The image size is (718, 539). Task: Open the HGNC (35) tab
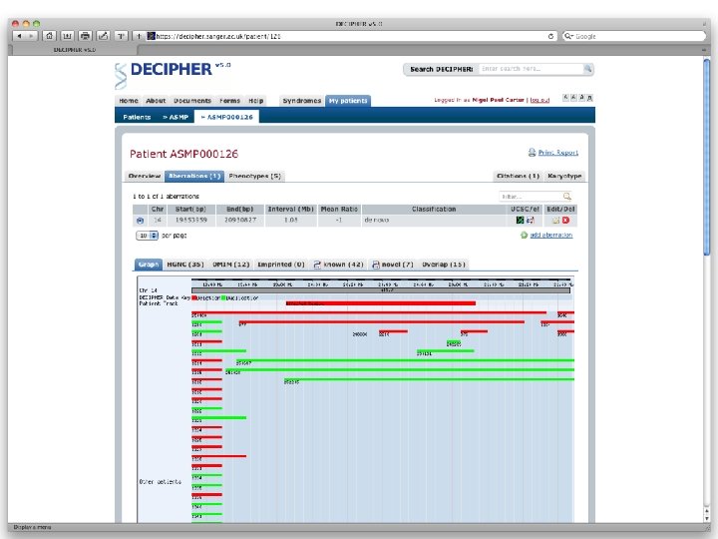[x=185, y=265]
